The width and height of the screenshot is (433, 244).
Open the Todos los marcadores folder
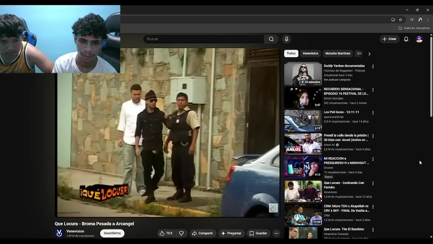point(414,28)
